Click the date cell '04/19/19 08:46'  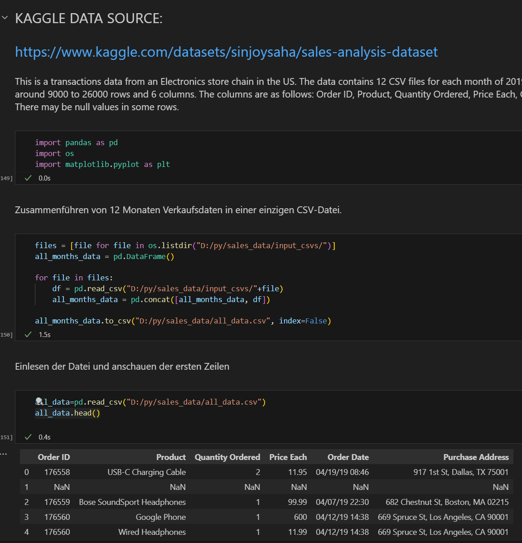click(343, 472)
